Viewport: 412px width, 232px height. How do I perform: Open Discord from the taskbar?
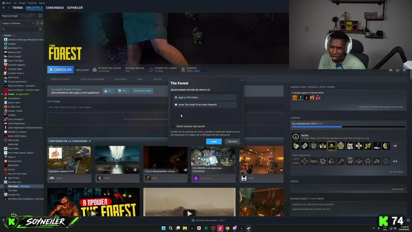(234, 228)
